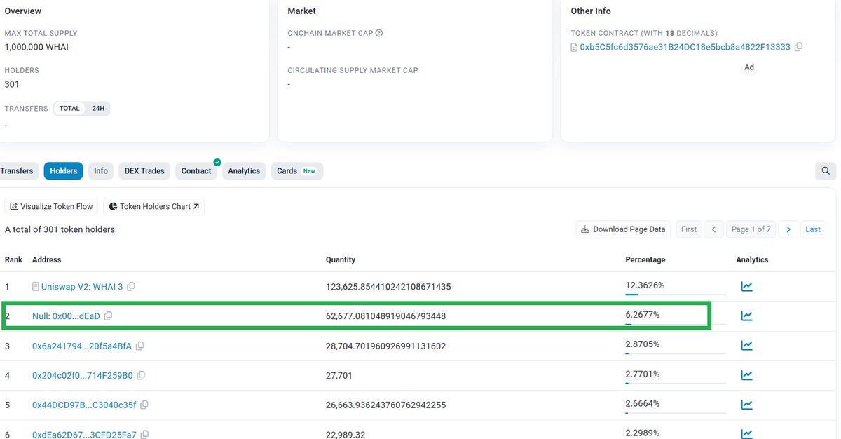
Task: Jump to Last page
Action: coord(813,229)
